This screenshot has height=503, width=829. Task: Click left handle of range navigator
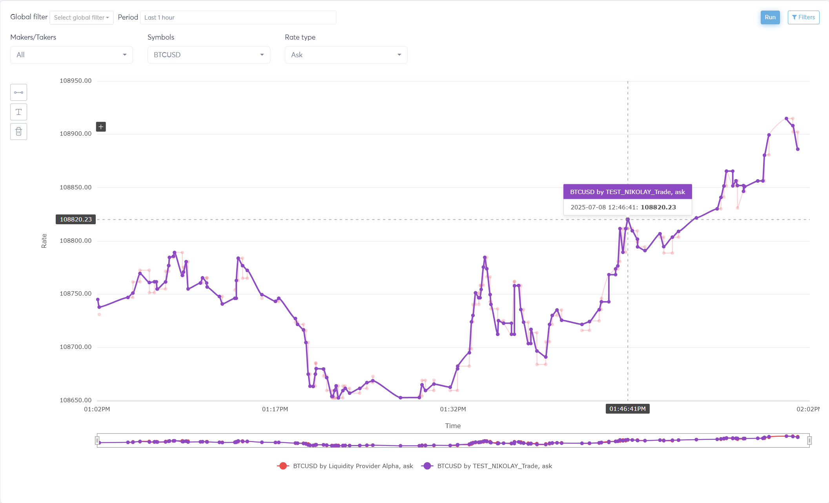click(x=97, y=441)
